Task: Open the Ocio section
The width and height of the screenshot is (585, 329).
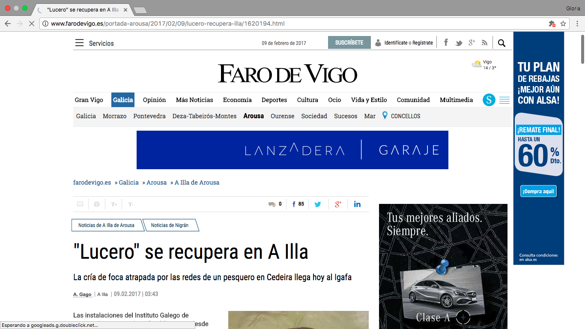Action: pyautogui.click(x=334, y=100)
